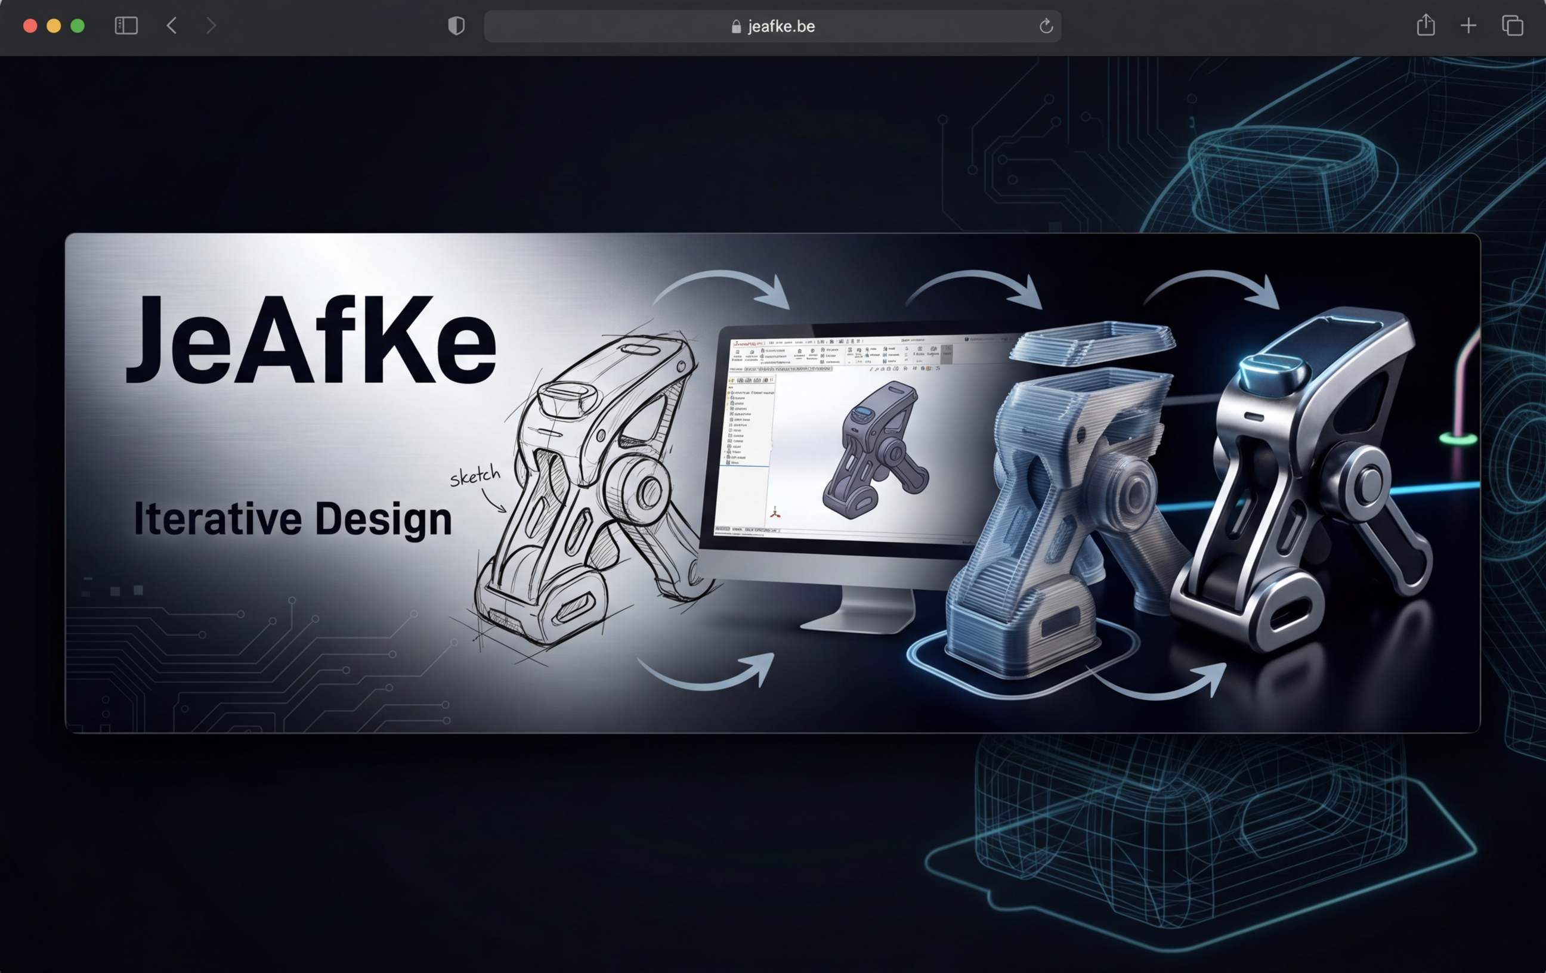Toggle the Safari sidebar panel

126,26
